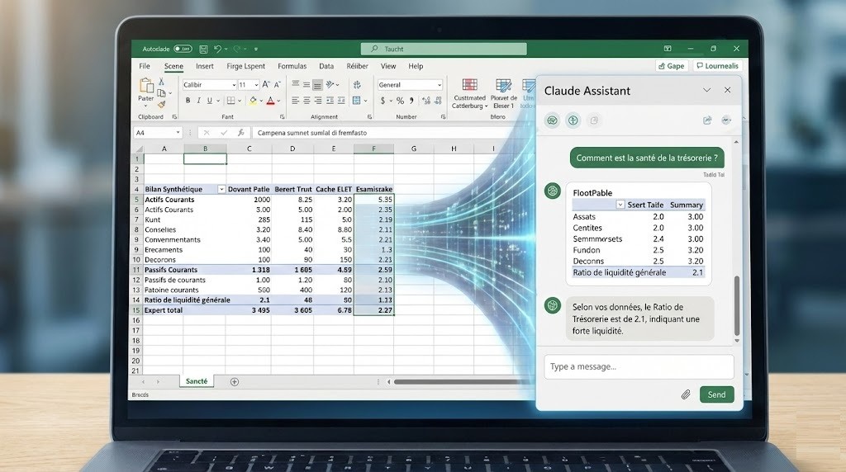Click the Fill Color yellow bucket swatch
The height and width of the screenshot is (472, 846).
point(253,100)
